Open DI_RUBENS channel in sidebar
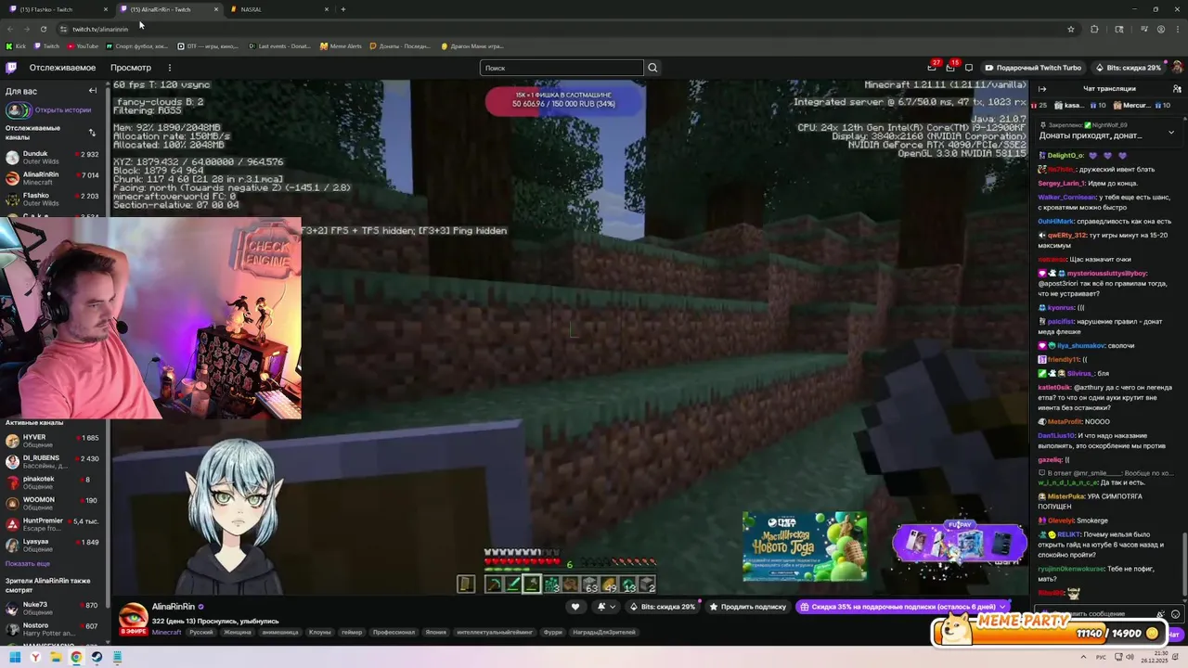 click(54, 462)
